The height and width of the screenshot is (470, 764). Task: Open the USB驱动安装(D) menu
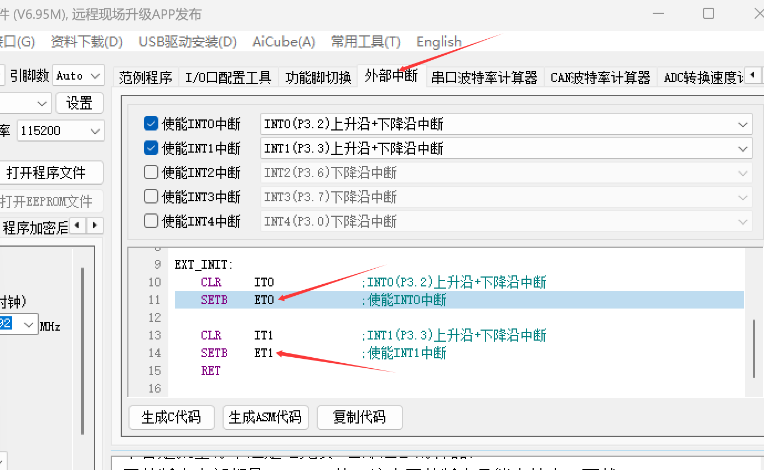point(188,41)
